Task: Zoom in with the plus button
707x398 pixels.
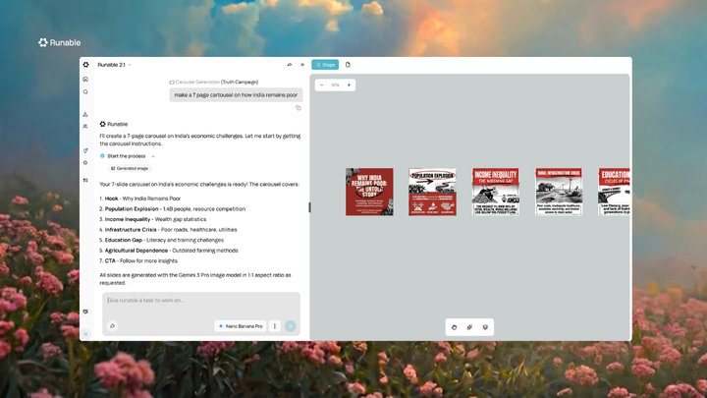Action: [349, 85]
